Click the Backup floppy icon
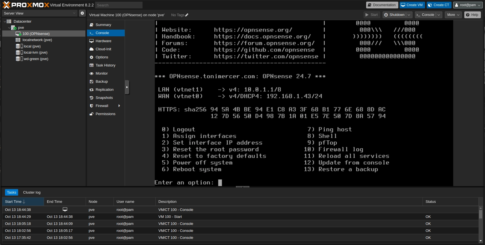 point(91,82)
